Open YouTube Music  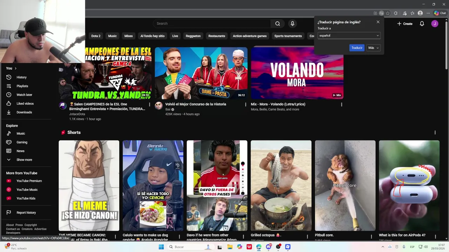tap(27, 190)
